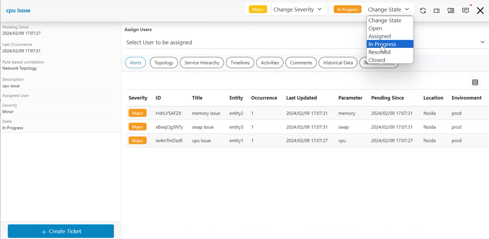Screen dimensions: 489x239
Task: Click the ticket icon in header
Action: click(x=437, y=11)
